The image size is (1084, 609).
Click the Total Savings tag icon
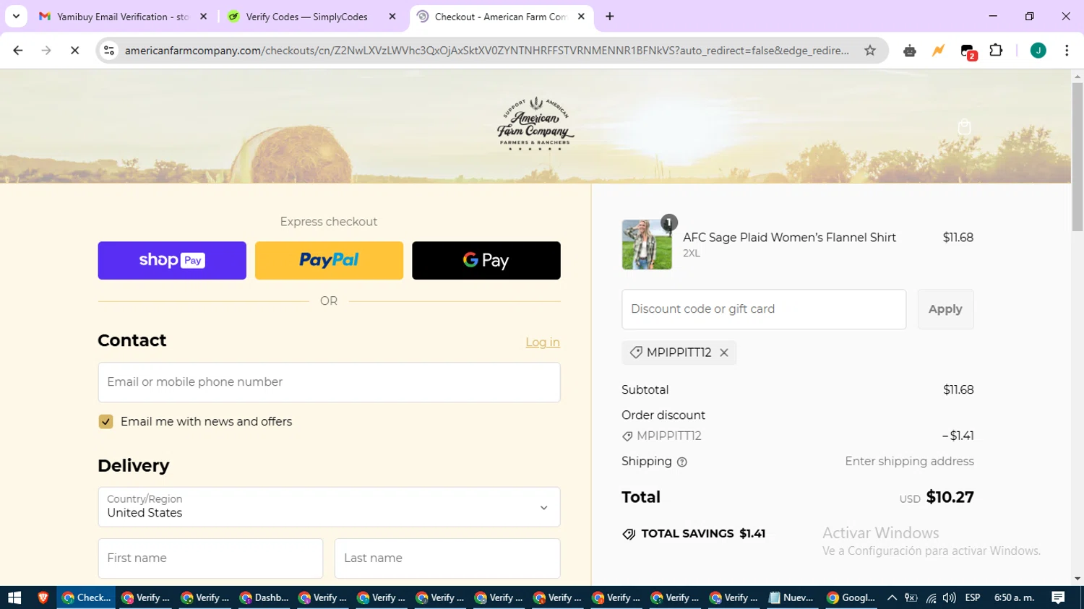[629, 534]
